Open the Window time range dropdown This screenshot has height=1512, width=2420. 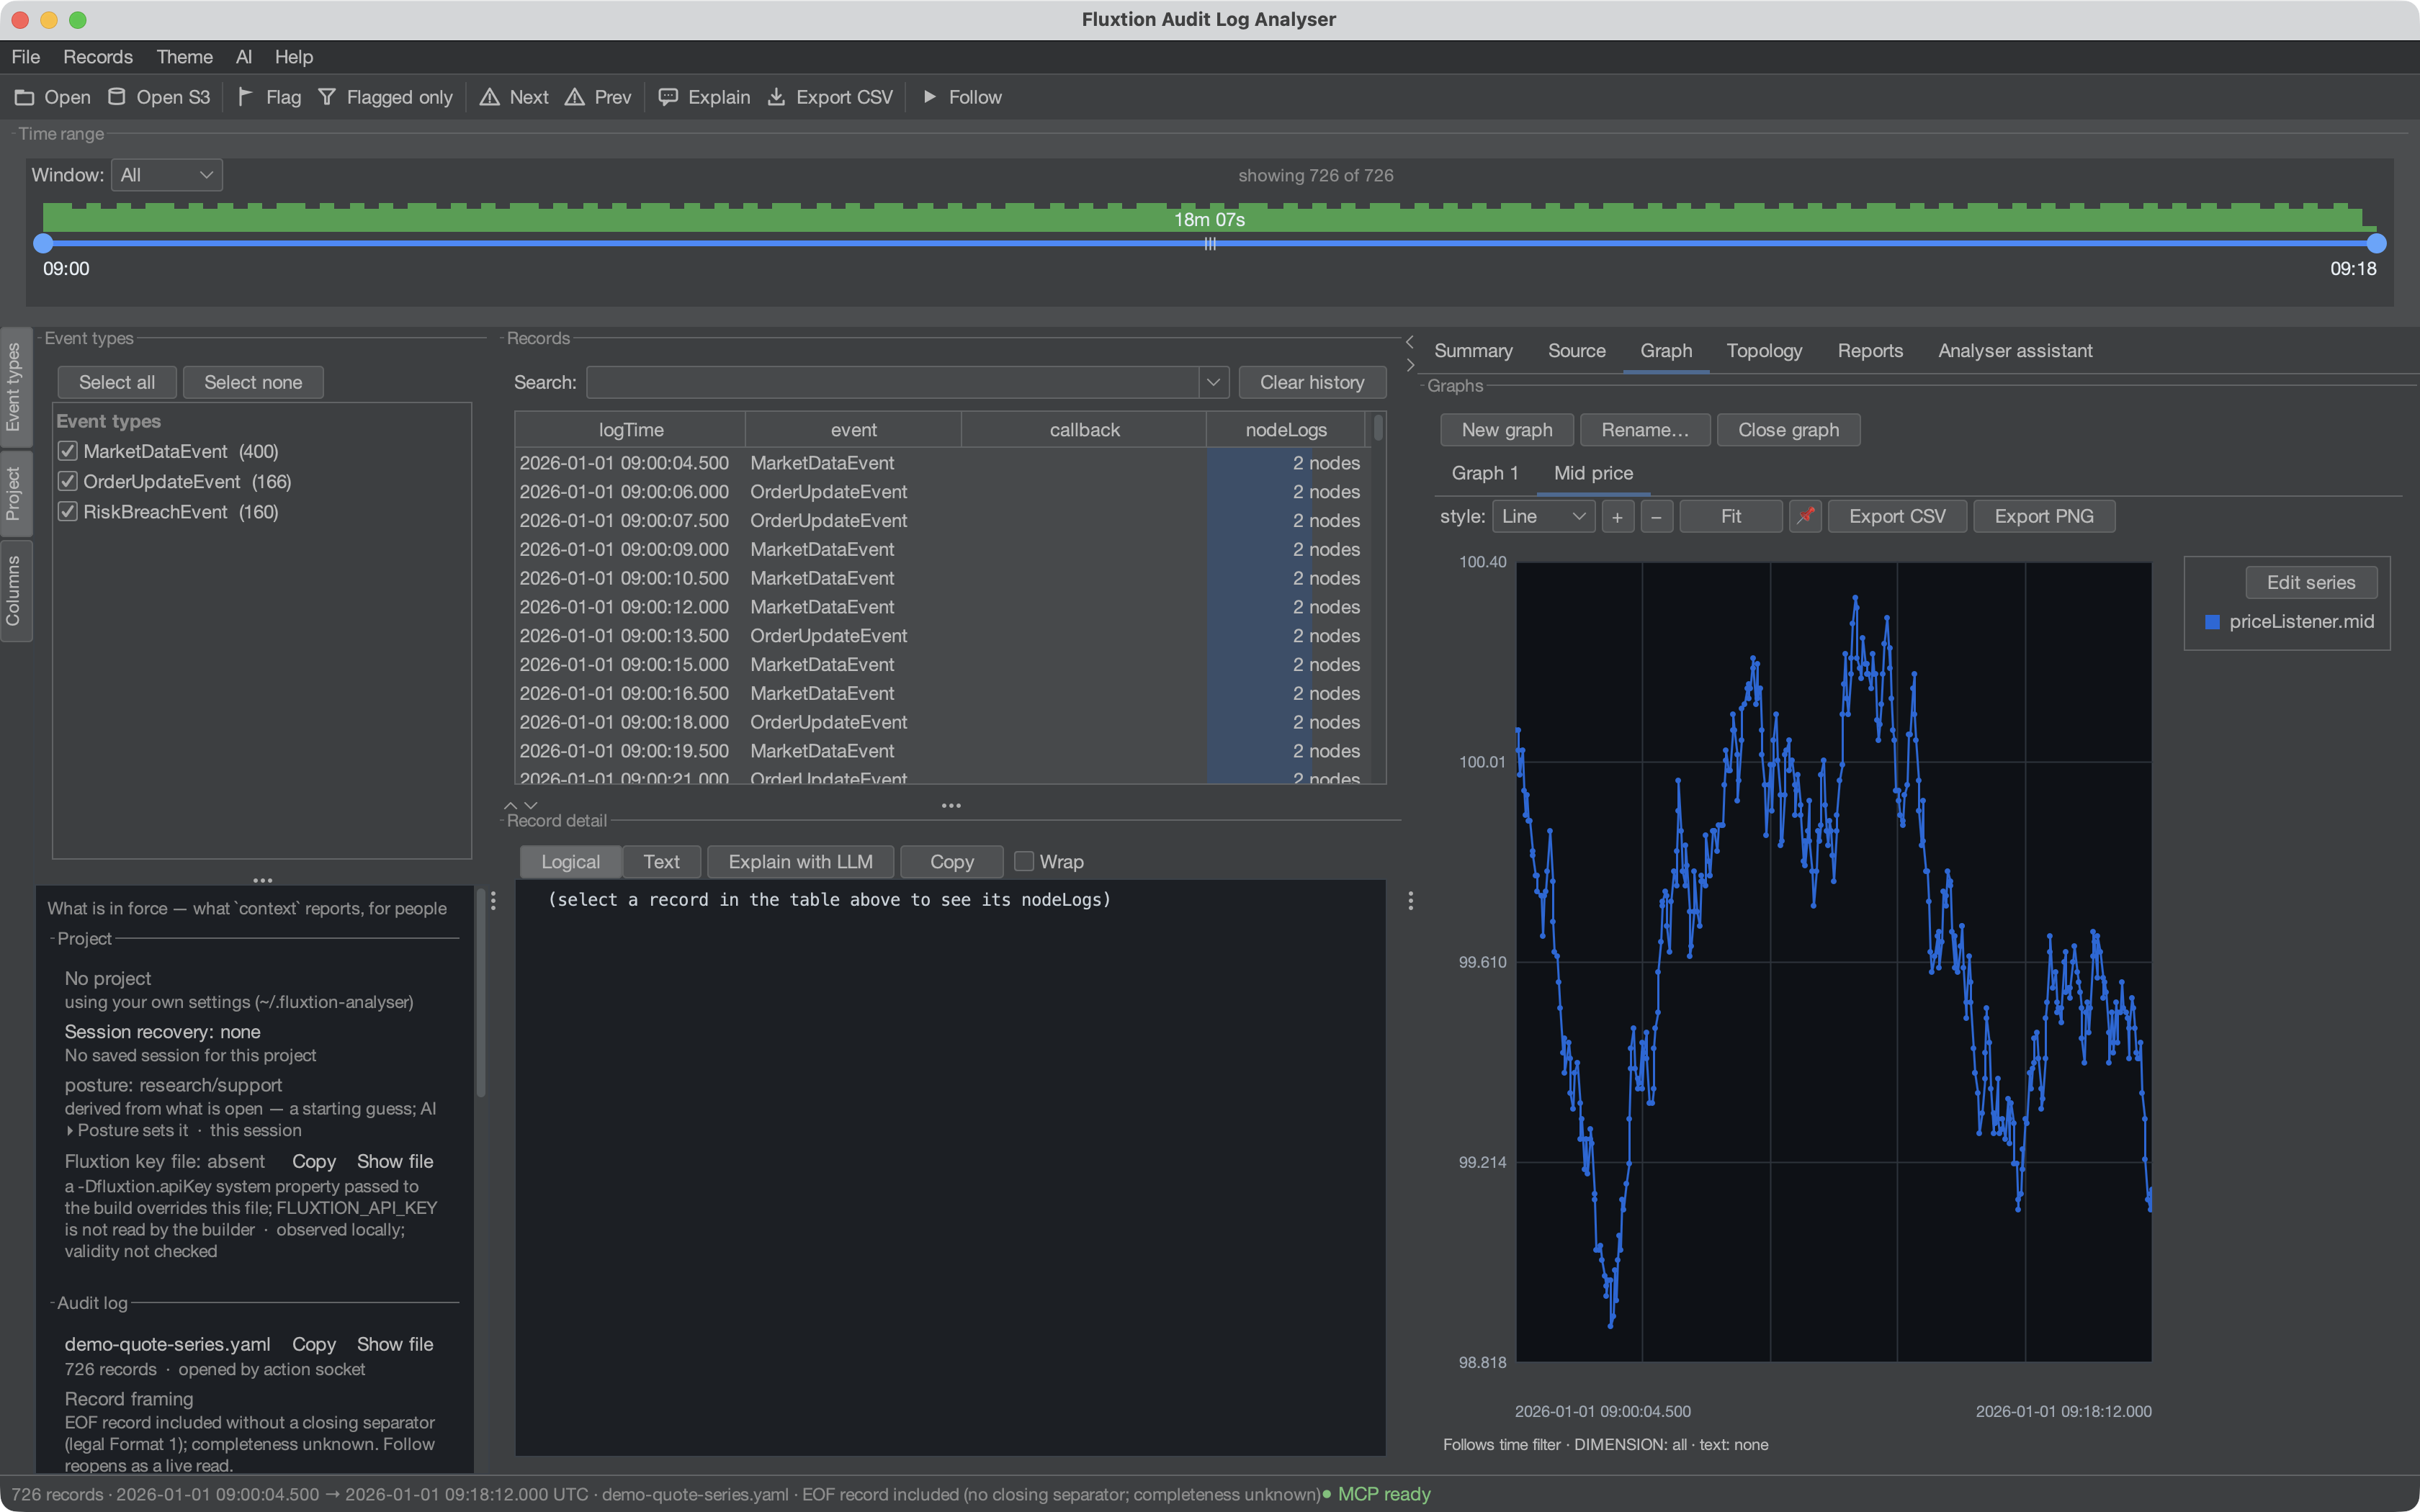click(167, 175)
